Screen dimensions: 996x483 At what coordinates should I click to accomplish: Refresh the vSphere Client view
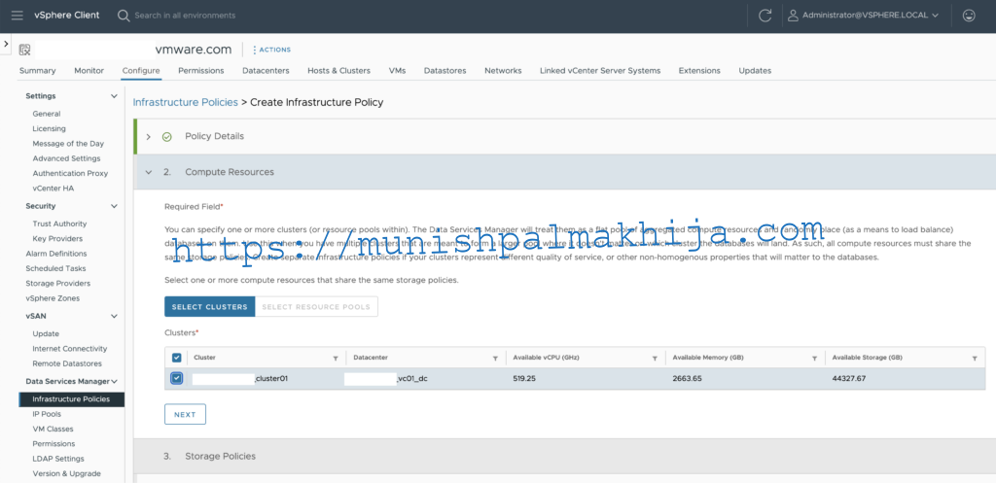[765, 16]
